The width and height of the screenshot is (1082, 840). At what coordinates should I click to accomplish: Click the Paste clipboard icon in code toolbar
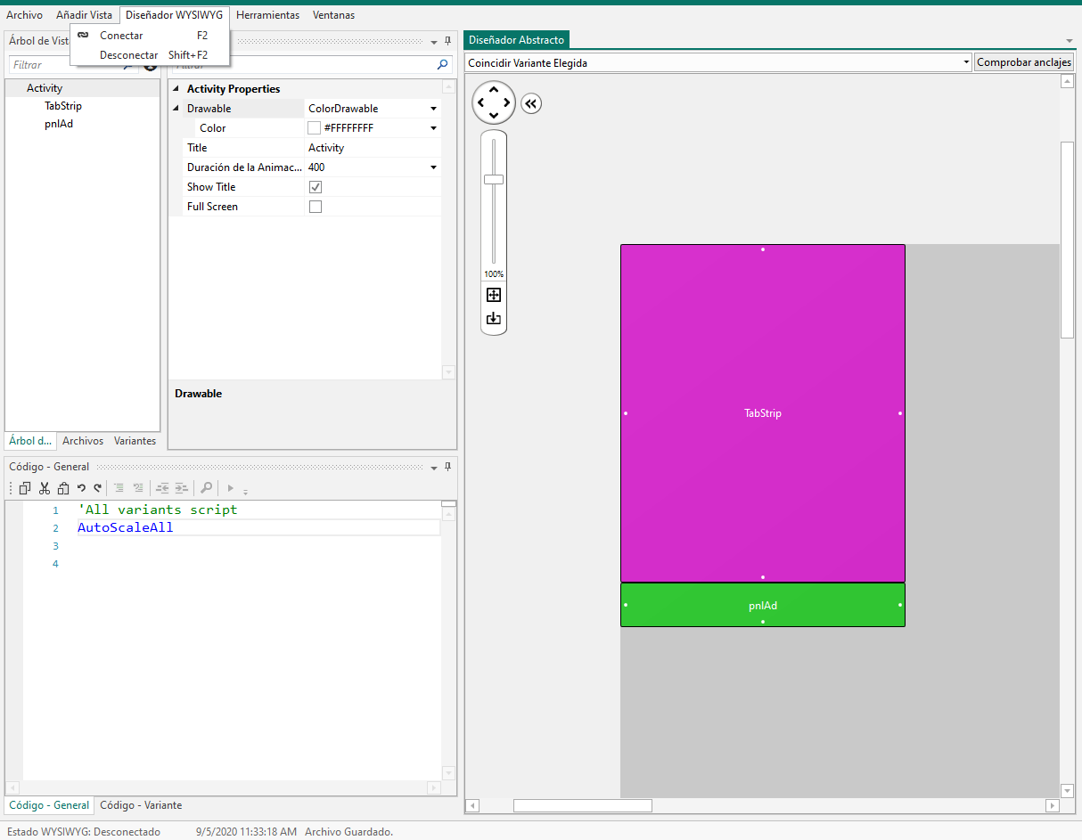(63, 488)
